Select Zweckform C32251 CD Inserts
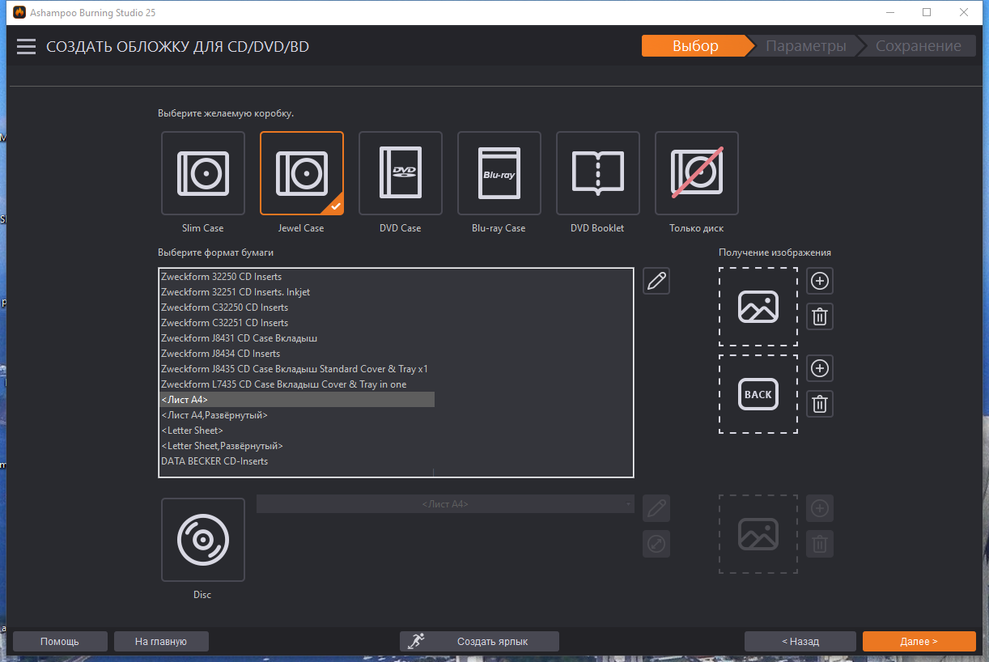The width and height of the screenshot is (989, 662). click(x=297, y=323)
